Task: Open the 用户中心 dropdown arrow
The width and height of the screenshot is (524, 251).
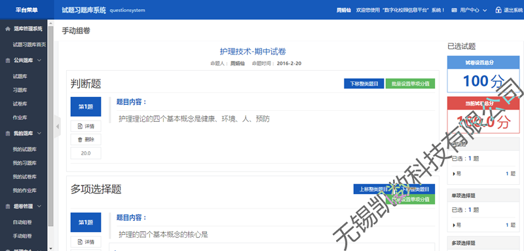Action: click(x=485, y=10)
